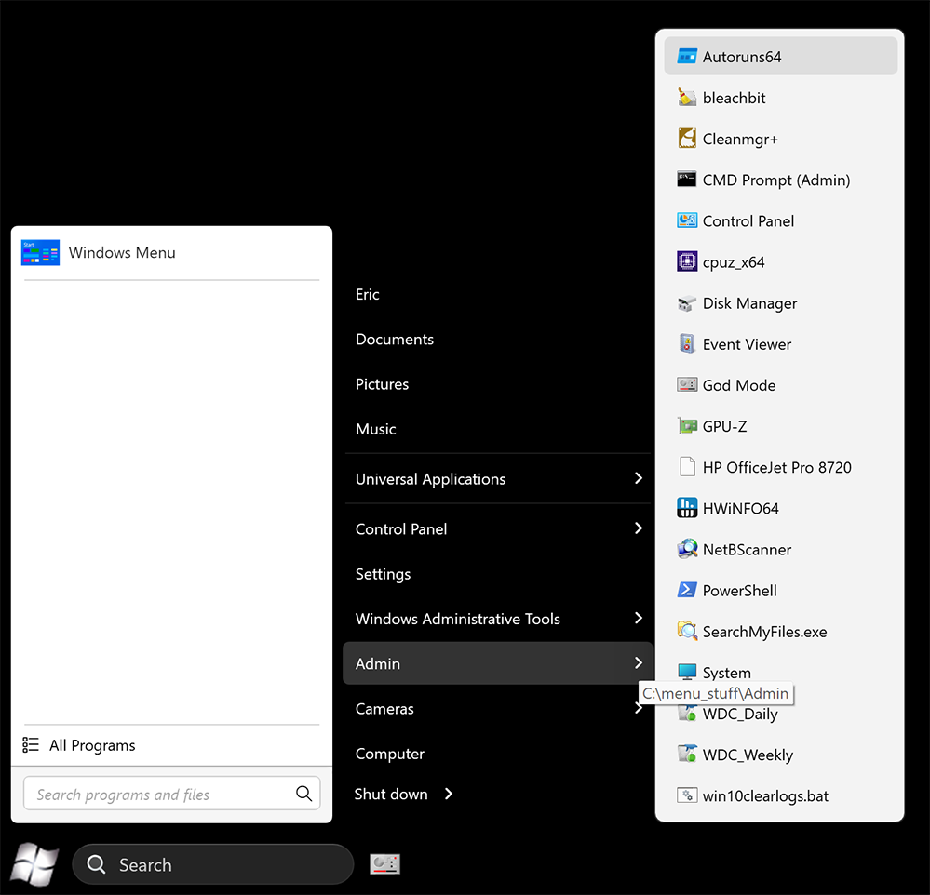Open the Cleanmgr+ icon

(x=687, y=139)
